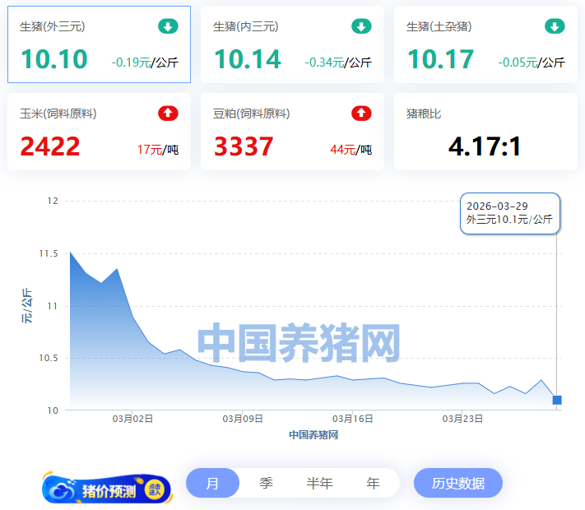The height and width of the screenshot is (510, 585).
Task: Switch chart to 半年 range
Action: click(x=319, y=483)
